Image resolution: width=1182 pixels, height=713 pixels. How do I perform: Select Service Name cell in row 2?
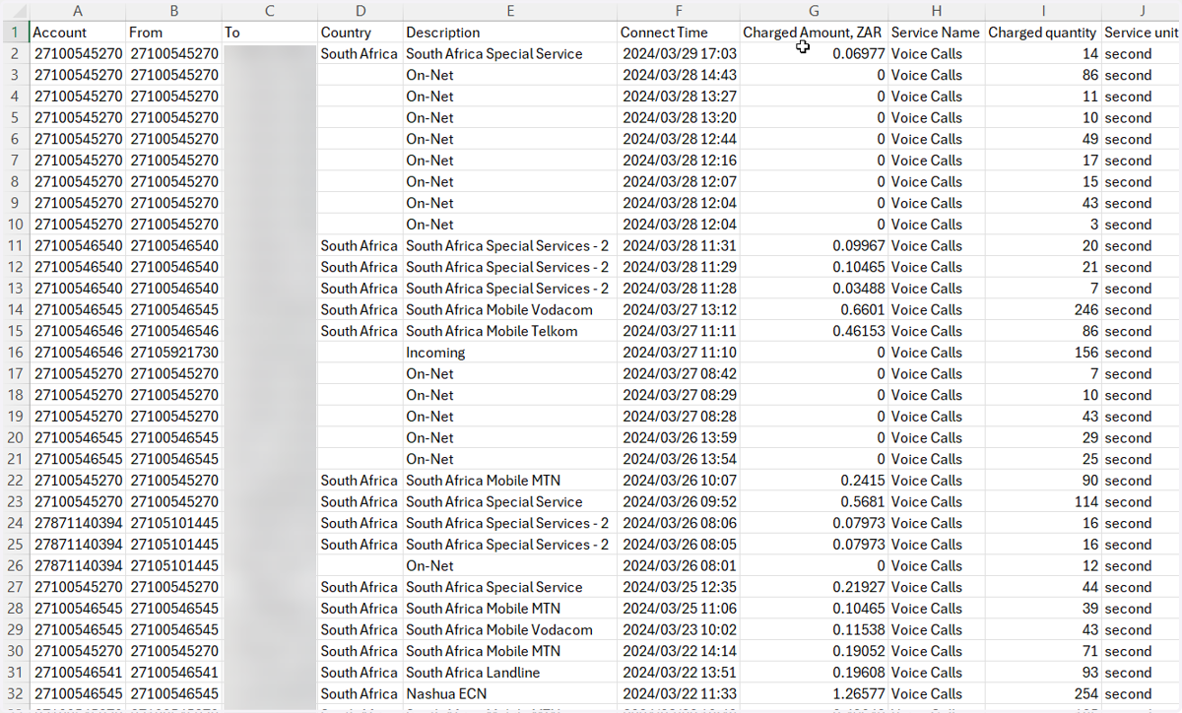(936, 53)
